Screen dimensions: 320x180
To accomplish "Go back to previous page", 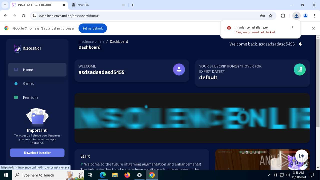I will coord(5,16).
